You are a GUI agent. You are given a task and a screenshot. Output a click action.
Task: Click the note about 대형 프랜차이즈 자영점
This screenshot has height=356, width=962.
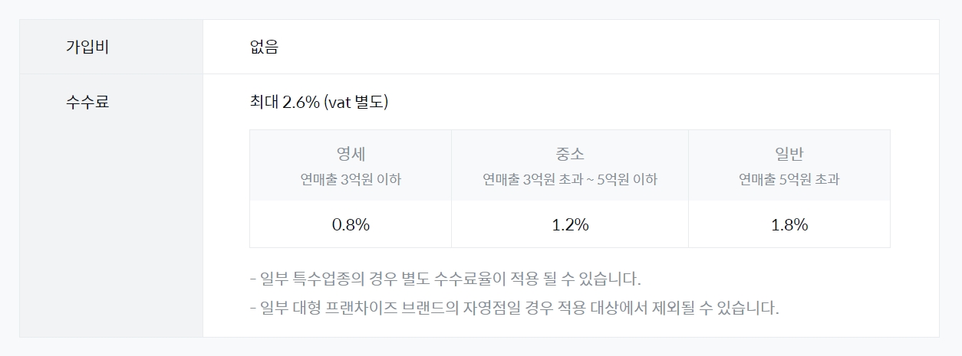(x=514, y=309)
